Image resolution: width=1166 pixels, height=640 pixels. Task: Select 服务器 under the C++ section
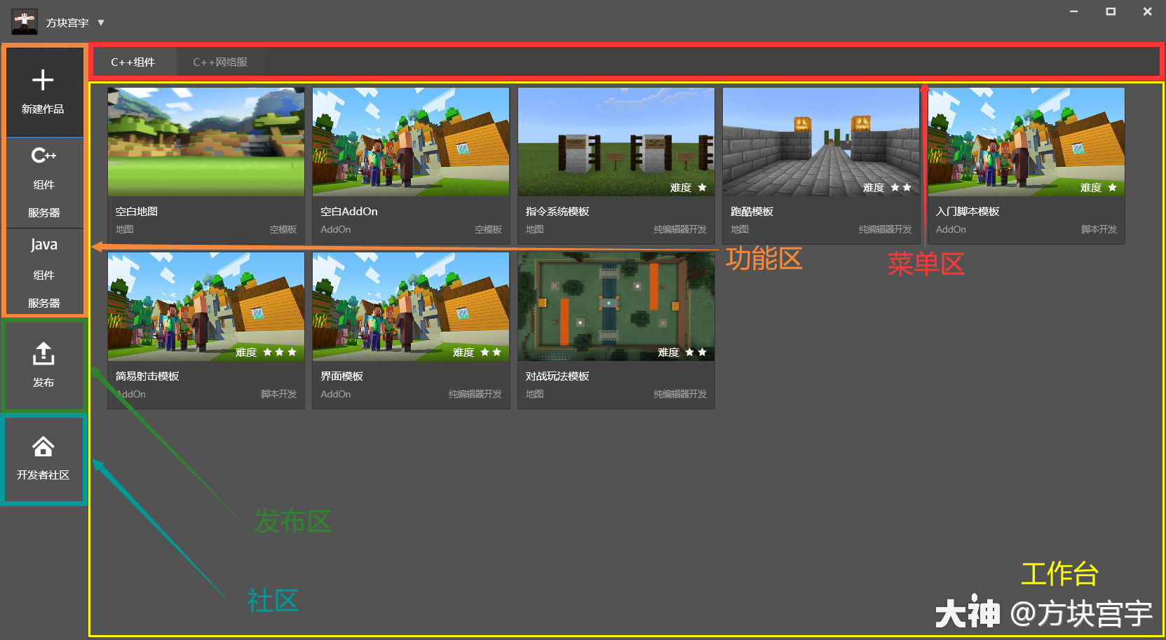pos(43,213)
